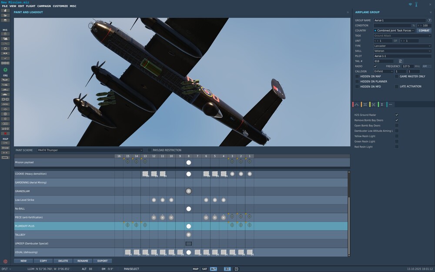Click the new mission file icon
The width and height of the screenshot is (435, 272).
pos(5,10)
